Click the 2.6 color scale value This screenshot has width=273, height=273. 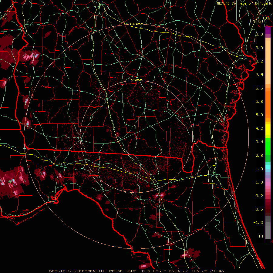coord(259,156)
